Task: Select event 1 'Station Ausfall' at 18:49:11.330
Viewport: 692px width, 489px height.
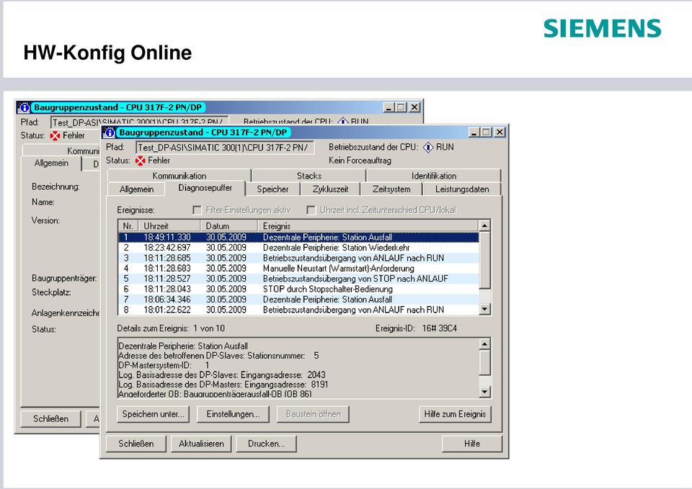Action: pyautogui.click(x=298, y=237)
